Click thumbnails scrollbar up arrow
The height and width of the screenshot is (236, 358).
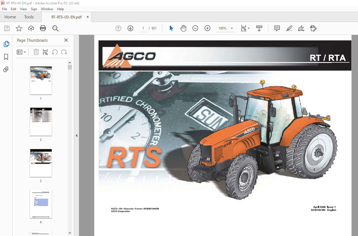tap(70, 62)
